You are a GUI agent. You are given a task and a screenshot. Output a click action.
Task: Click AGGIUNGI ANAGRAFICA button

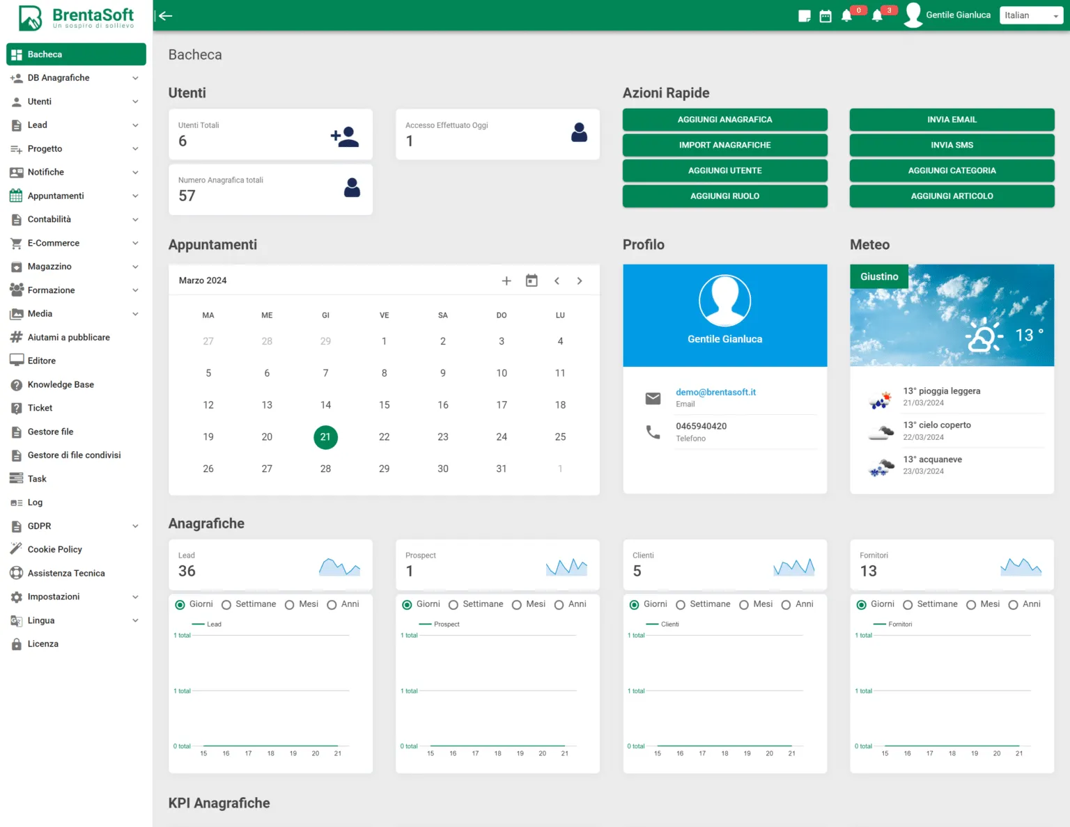point(724,120)
